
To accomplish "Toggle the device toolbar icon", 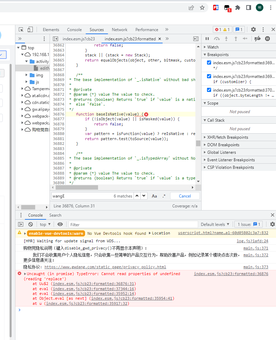I will click(30, 29).
